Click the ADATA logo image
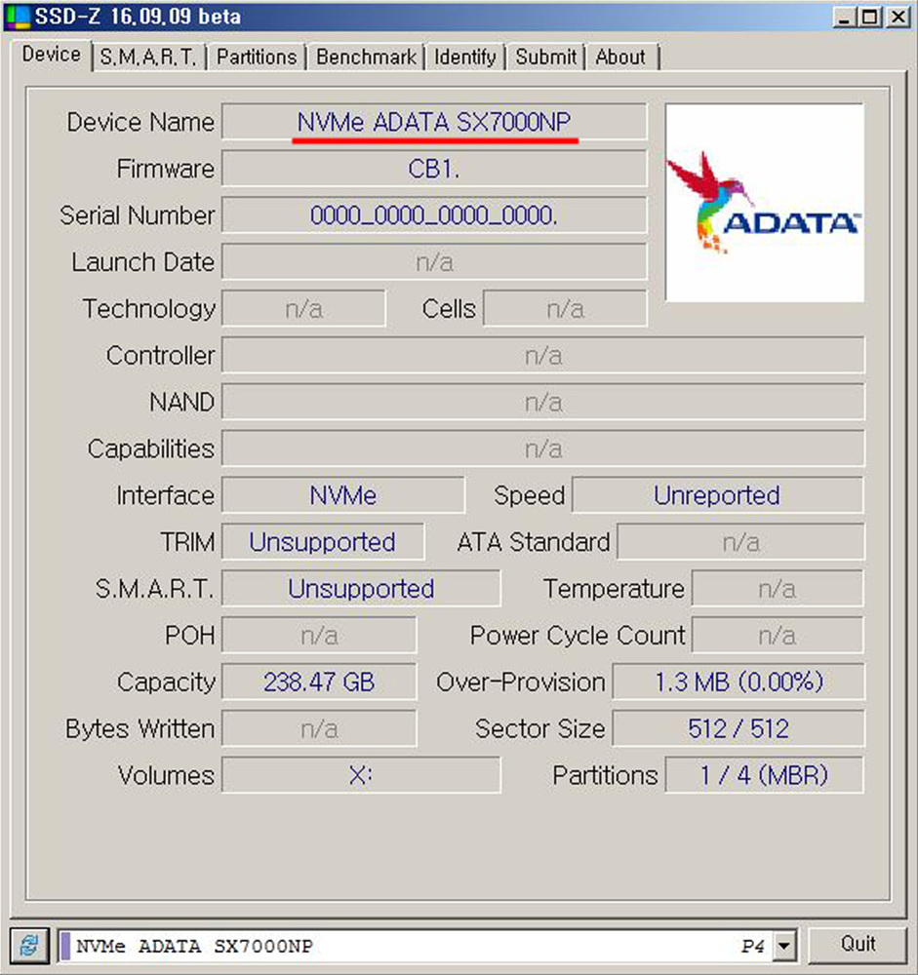This screenshot has width=918, height=975. [764, 202]
